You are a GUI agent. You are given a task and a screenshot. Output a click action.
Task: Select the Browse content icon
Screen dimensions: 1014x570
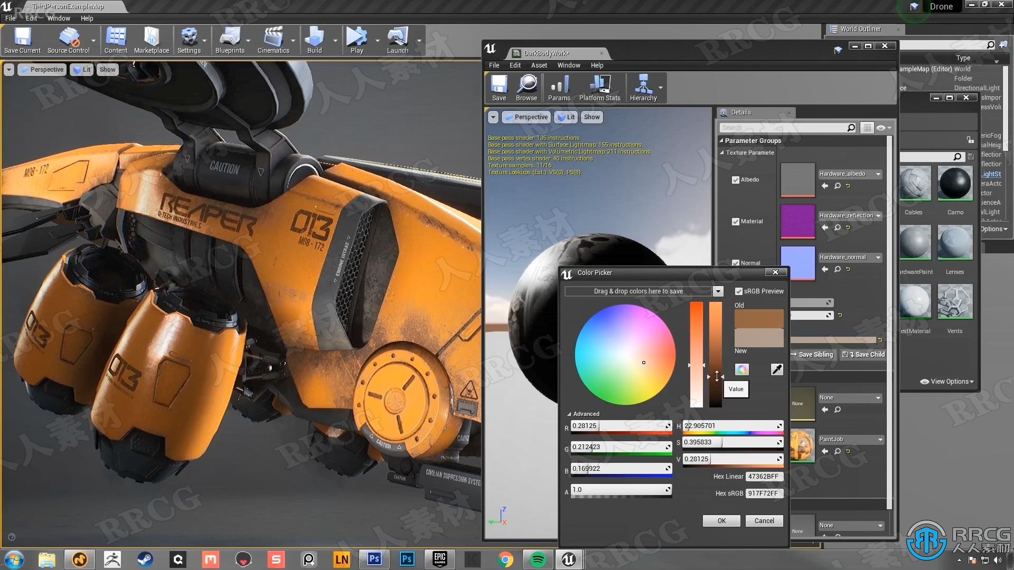pos(527,87)
